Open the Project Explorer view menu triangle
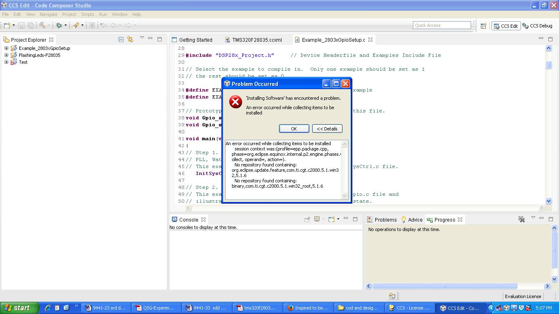This screenshot has height=314, width=559. [142, 38]
